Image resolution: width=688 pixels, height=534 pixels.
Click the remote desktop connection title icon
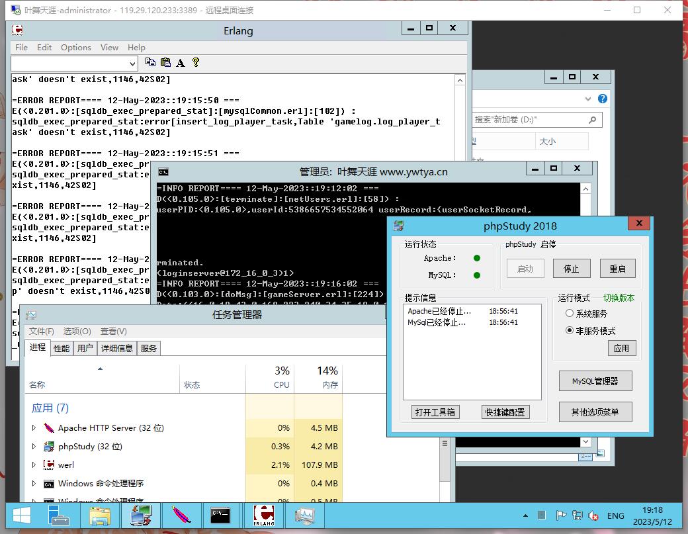click(16, 10)
